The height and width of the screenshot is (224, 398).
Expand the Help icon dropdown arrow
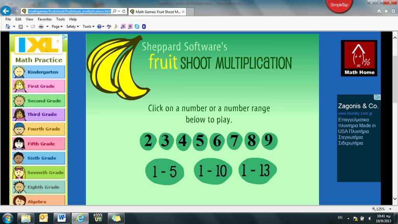click(x=103, y=26)
